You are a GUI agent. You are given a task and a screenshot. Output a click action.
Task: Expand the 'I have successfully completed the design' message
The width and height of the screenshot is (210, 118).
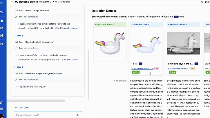tap(16, 55)
